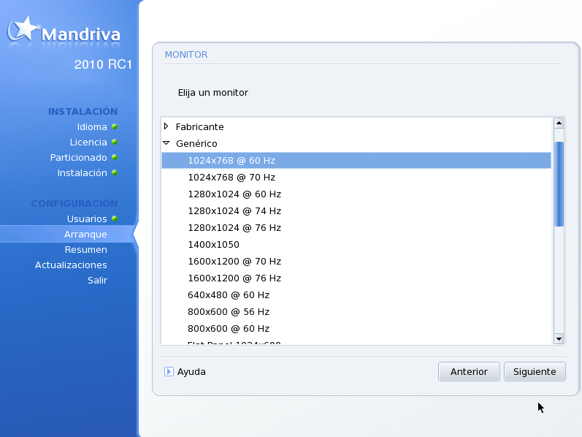
Task: Click the Resumen step in sidebar
Action: pos(85,249)
